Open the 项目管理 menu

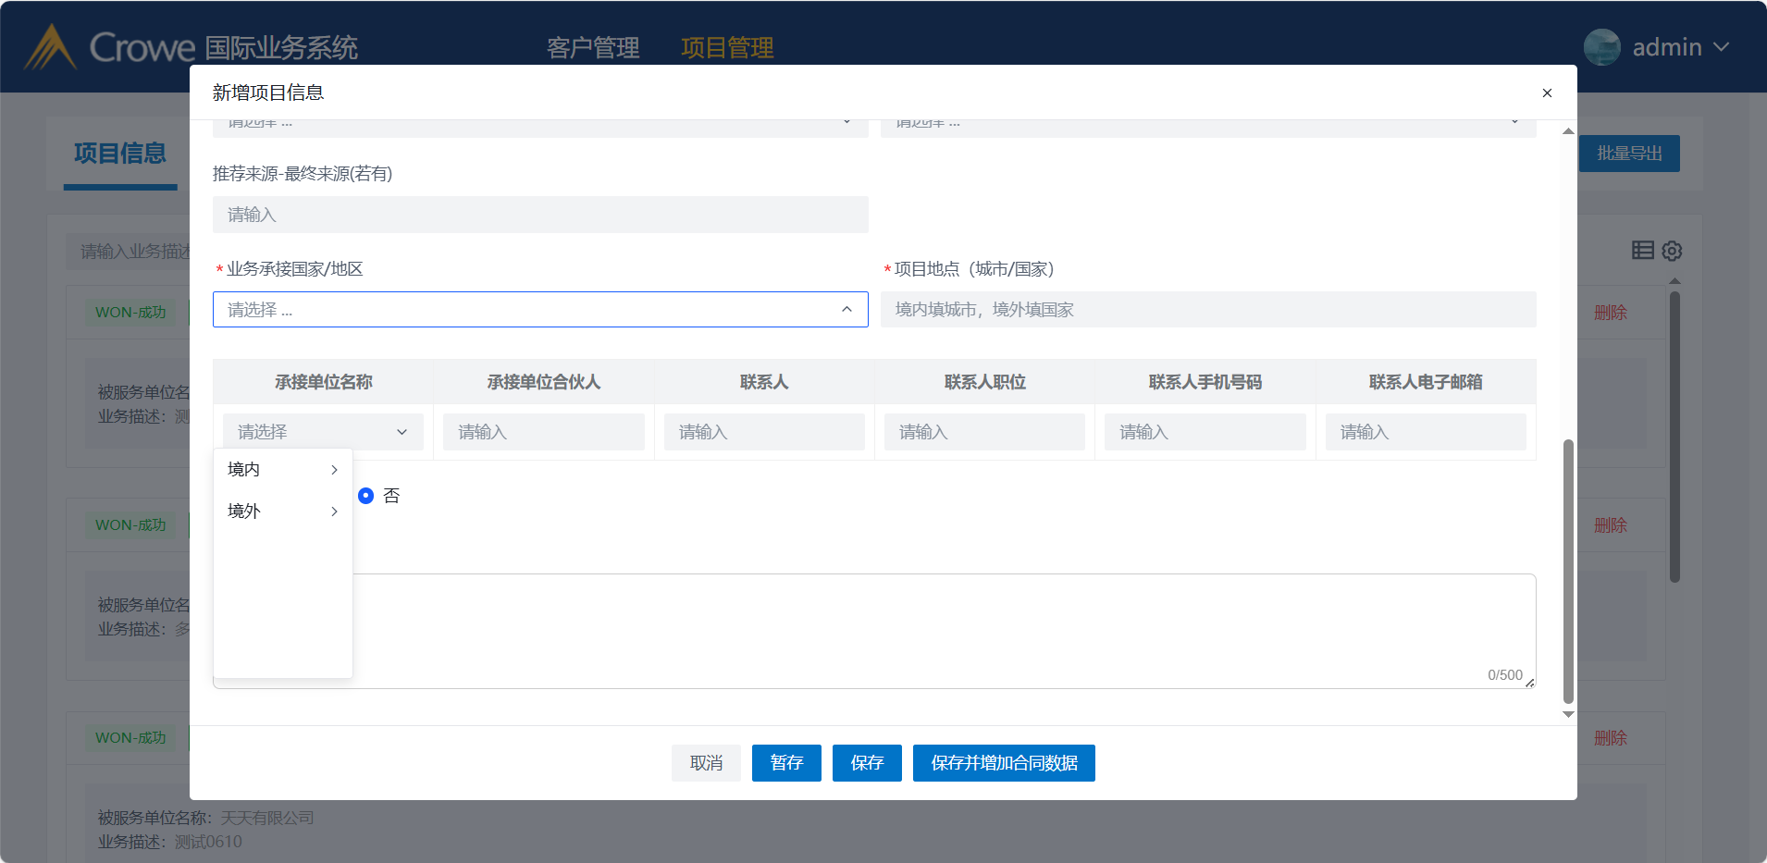coord(727,47)
